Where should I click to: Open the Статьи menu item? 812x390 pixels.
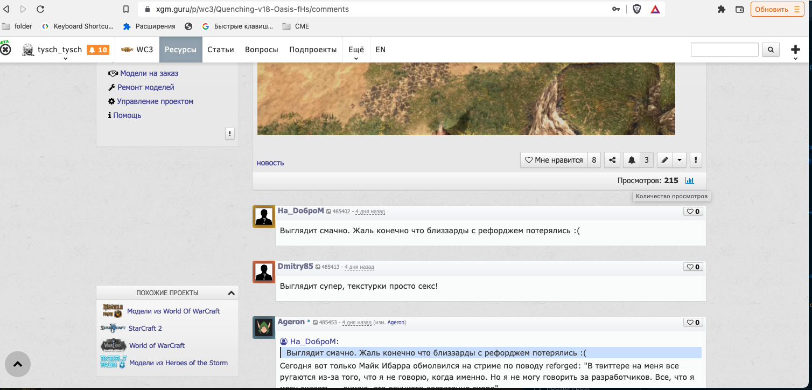click(x=221, y=50)
